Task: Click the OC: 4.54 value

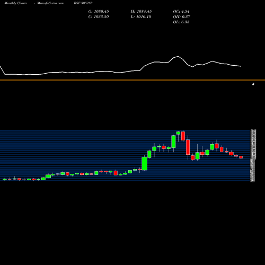Action: pyautogui.click(x=181, y=12)
